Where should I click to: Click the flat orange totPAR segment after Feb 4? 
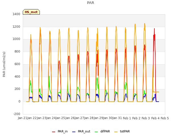pos(156,92)
